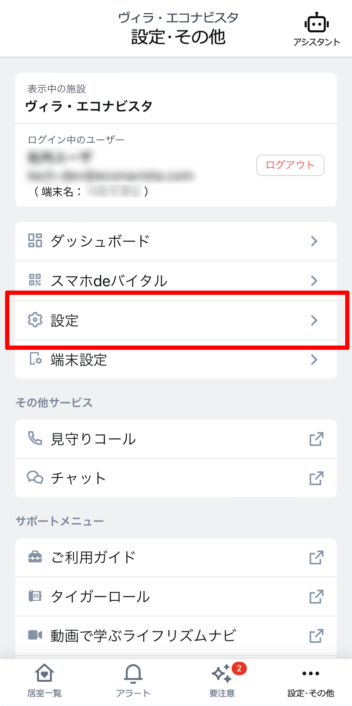Expand the ダッシュボード chevron arrow

coord(314,241)
